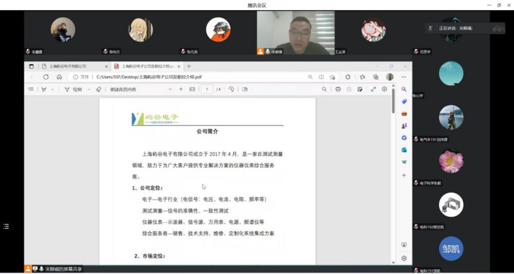Open Edge sidebar shopping tag icon
The image size is (514, 274).
point(404,101)
